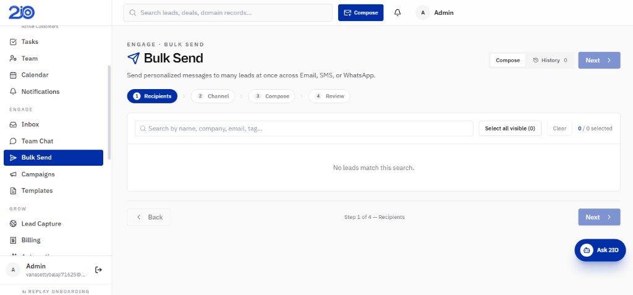Open Campaigns megaphone icon

pyautogui.click(x=13, y=174)
